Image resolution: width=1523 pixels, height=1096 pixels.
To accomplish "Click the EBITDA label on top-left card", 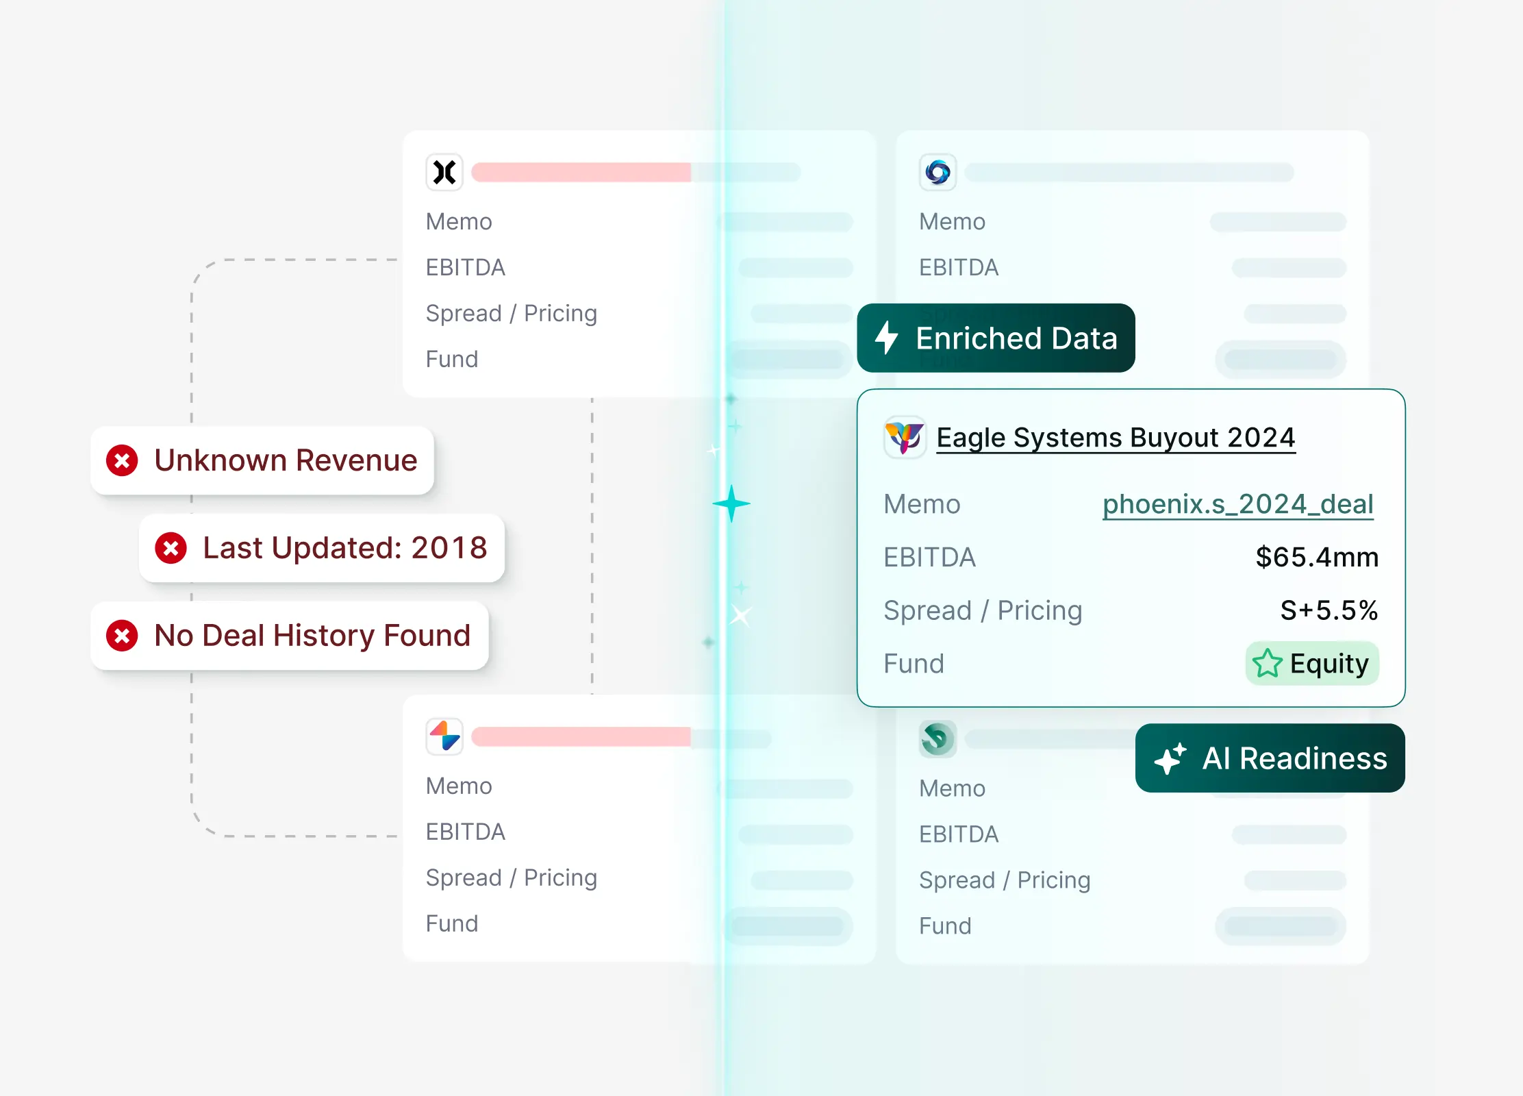I will tap(466, 268).
